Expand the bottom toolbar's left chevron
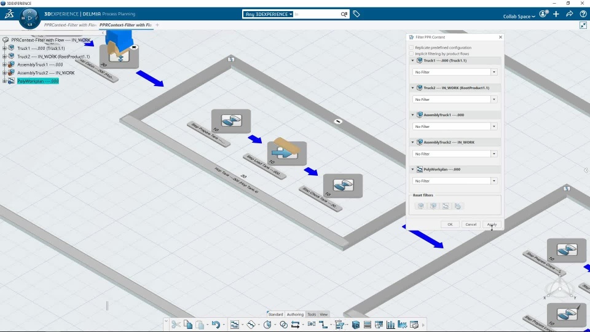Viewport: 590px width, 332px height. (x=166, y=322)
